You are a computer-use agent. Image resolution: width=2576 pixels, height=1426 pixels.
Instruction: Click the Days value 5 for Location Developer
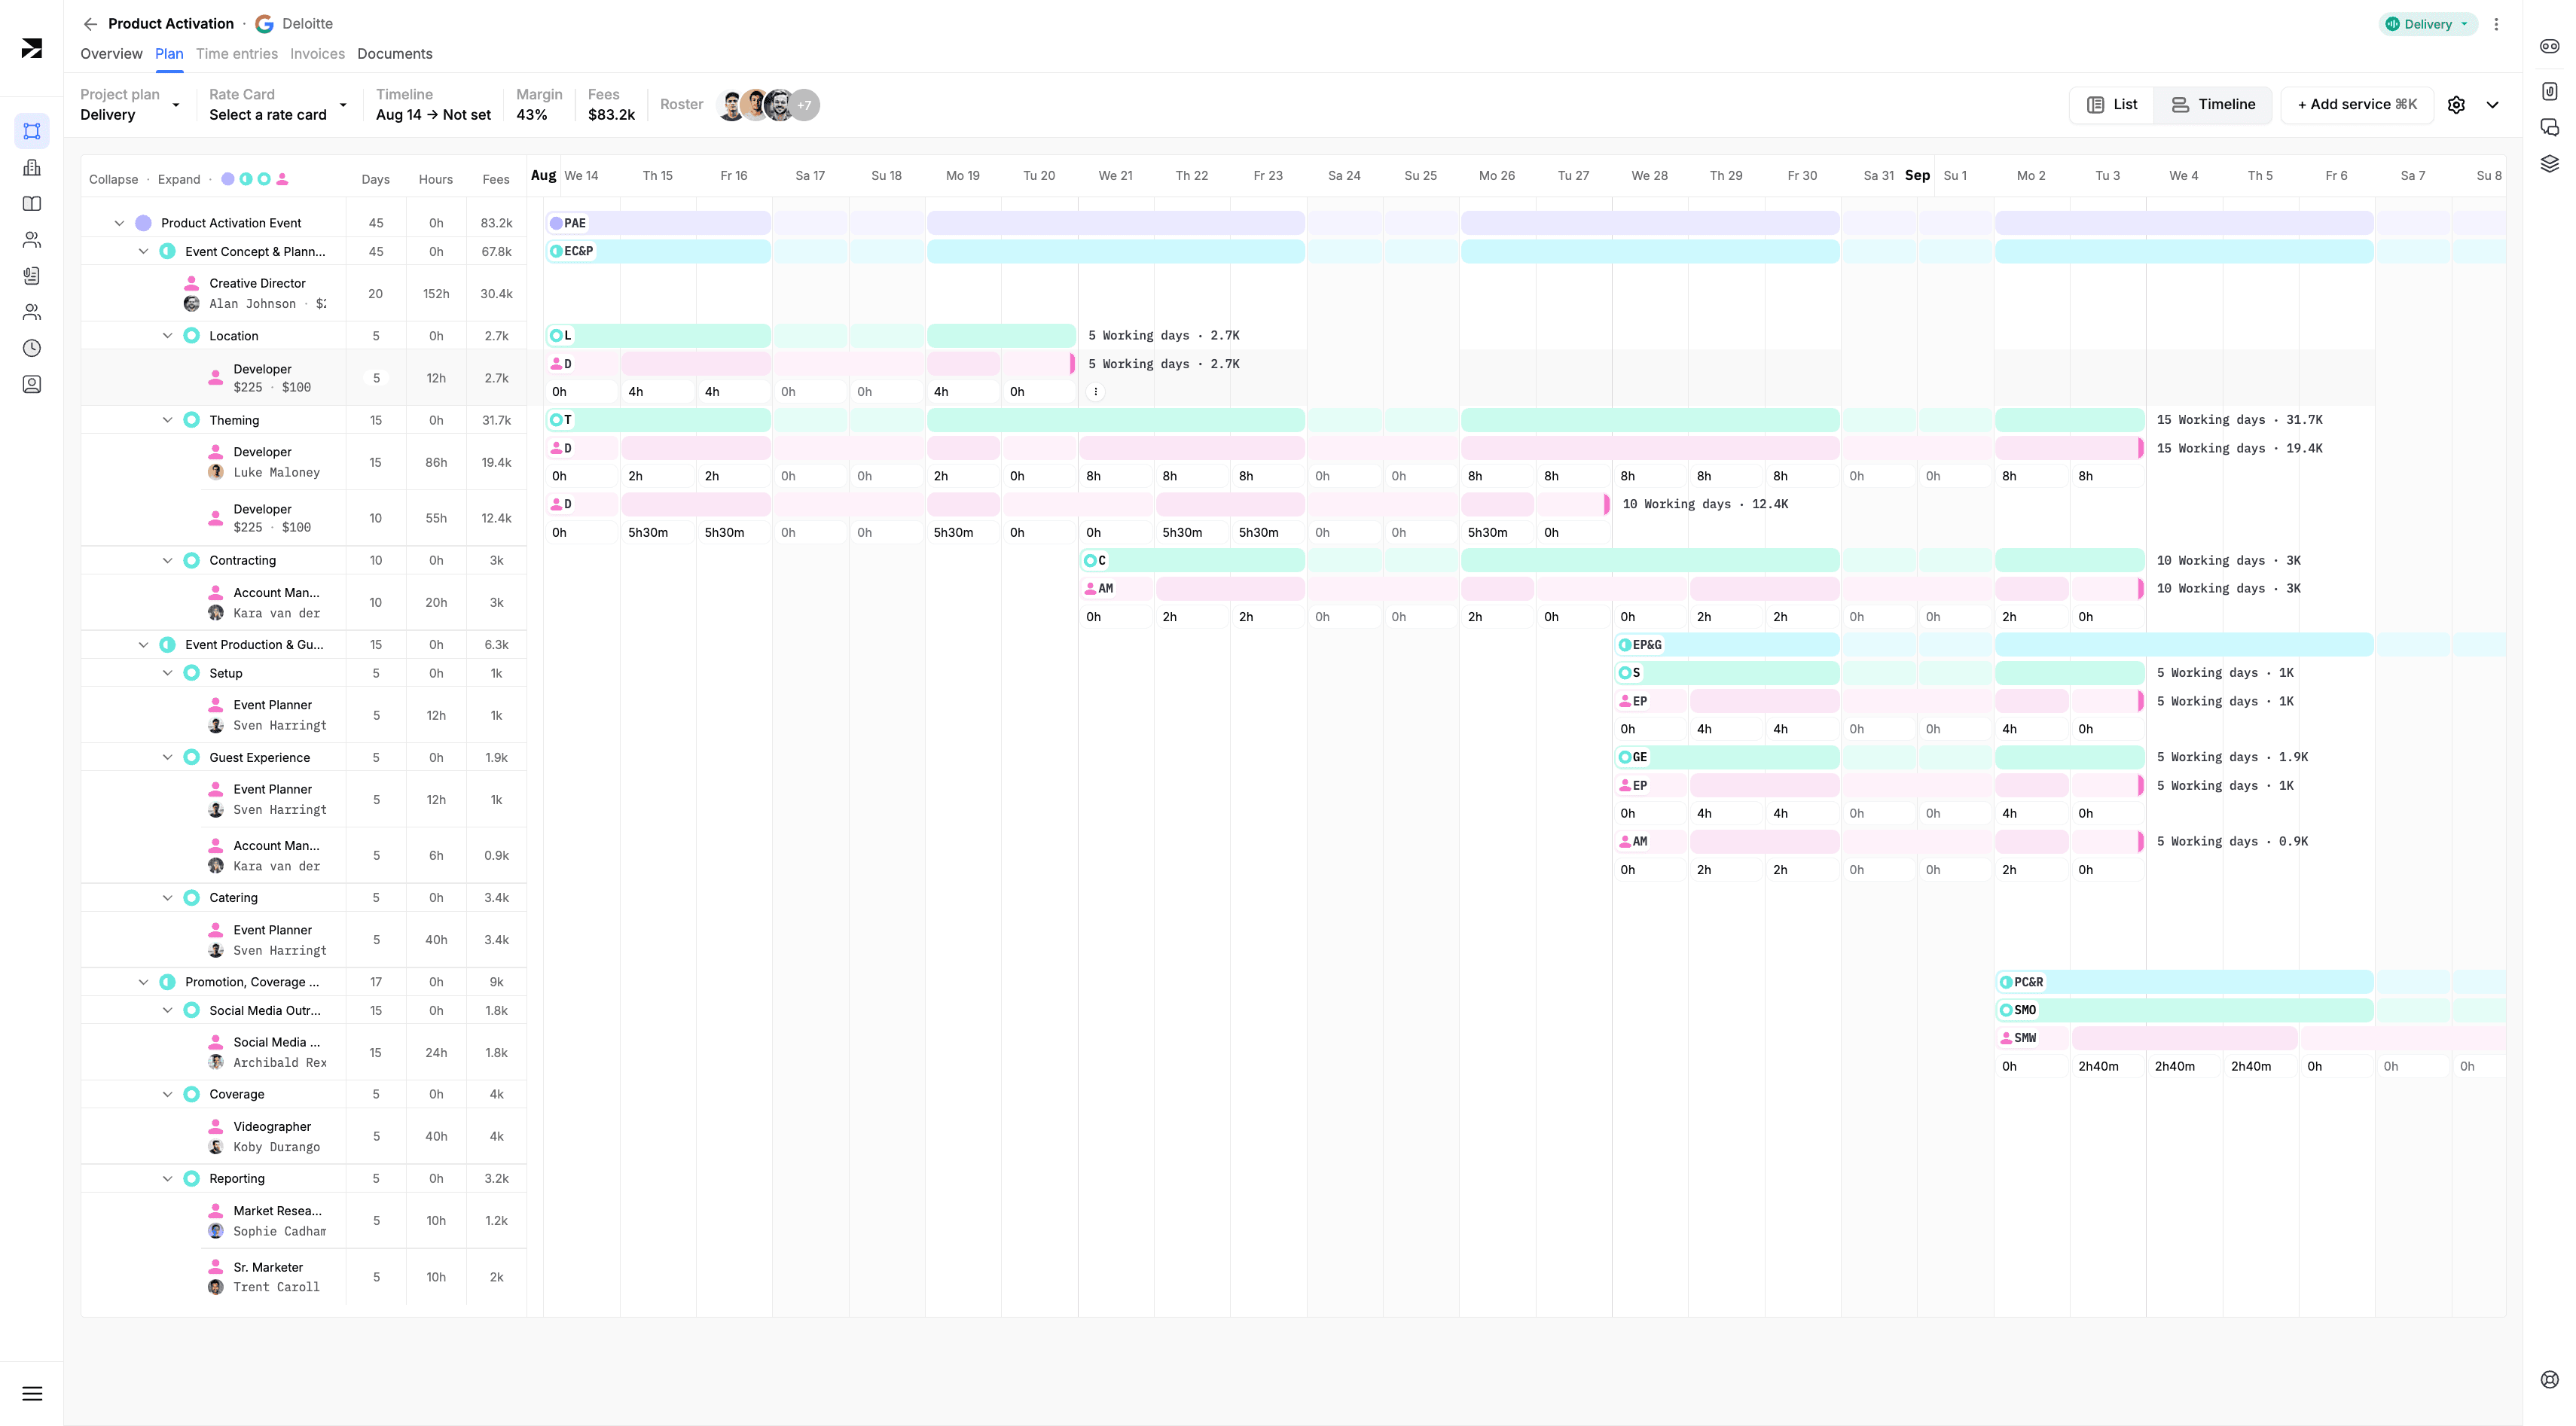(x=376, y=379)
